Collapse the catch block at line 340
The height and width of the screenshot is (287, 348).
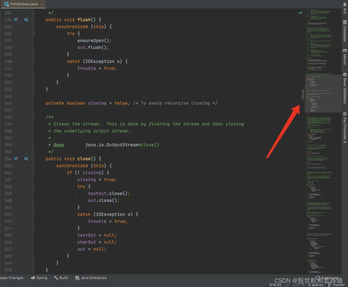33,62
